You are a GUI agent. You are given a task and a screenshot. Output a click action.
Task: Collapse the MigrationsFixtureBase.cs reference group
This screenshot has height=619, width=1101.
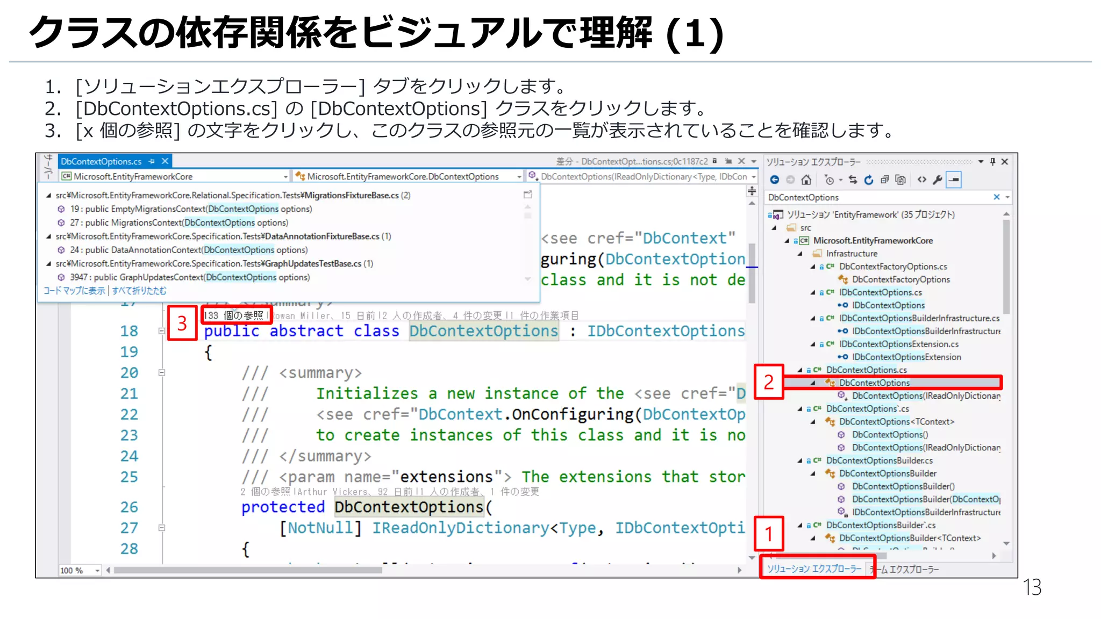point(48,196)
